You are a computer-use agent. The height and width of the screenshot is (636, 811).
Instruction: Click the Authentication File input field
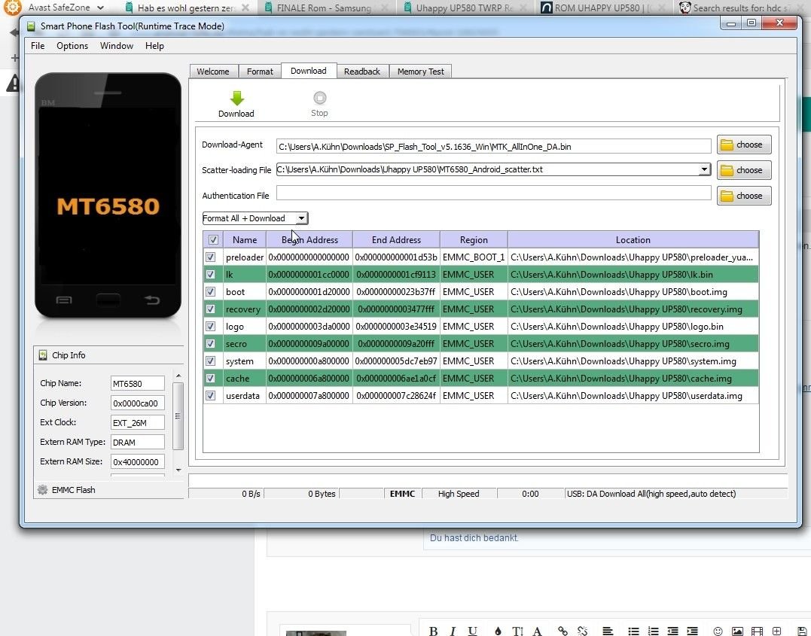[x=493, y=193]
